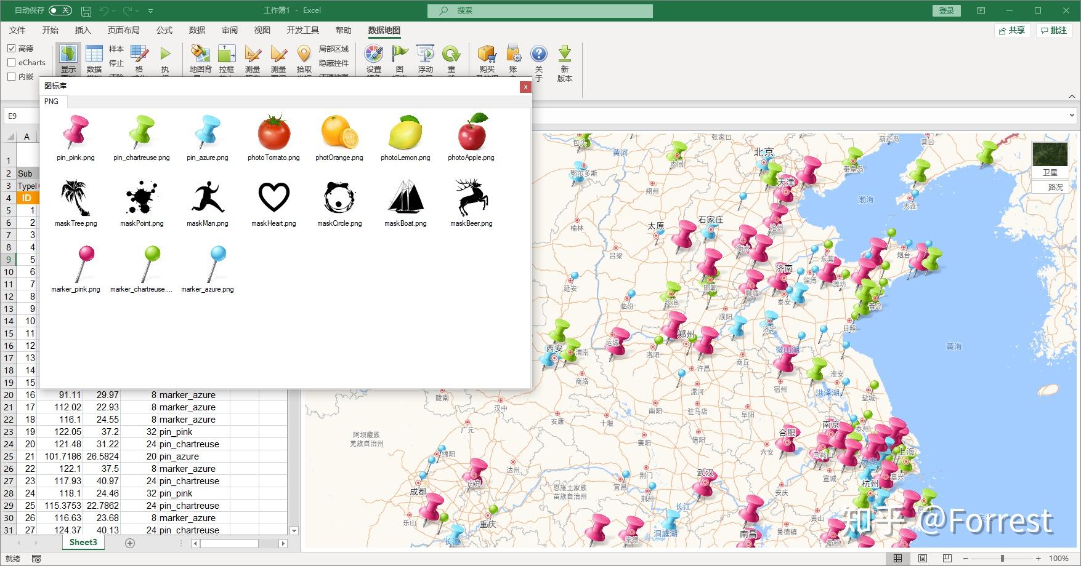Check the 内嵌 embed checkbox
Viewport: 1081px width, 566px height.
pyautogui.click(x=11, y=76)
